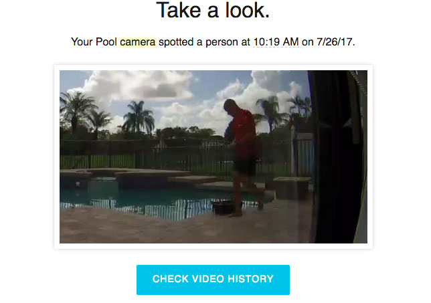Click the black bucket at the pool edge
Image resolution: width=431 pixels, height=303 pixels.
(x=224, y=207)
